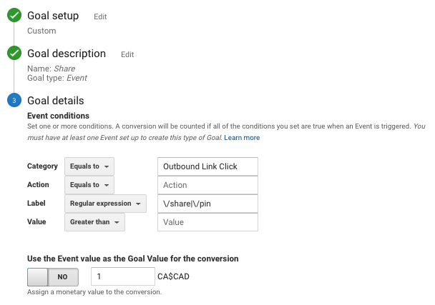Click the Goal setup heading

(53, 16)
